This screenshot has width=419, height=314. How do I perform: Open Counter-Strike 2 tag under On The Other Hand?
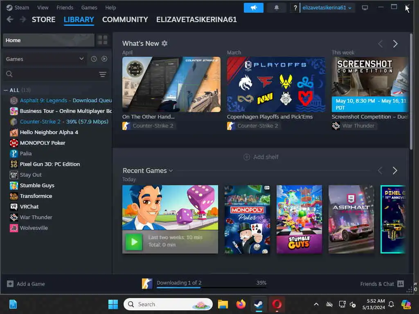(149, 126)
